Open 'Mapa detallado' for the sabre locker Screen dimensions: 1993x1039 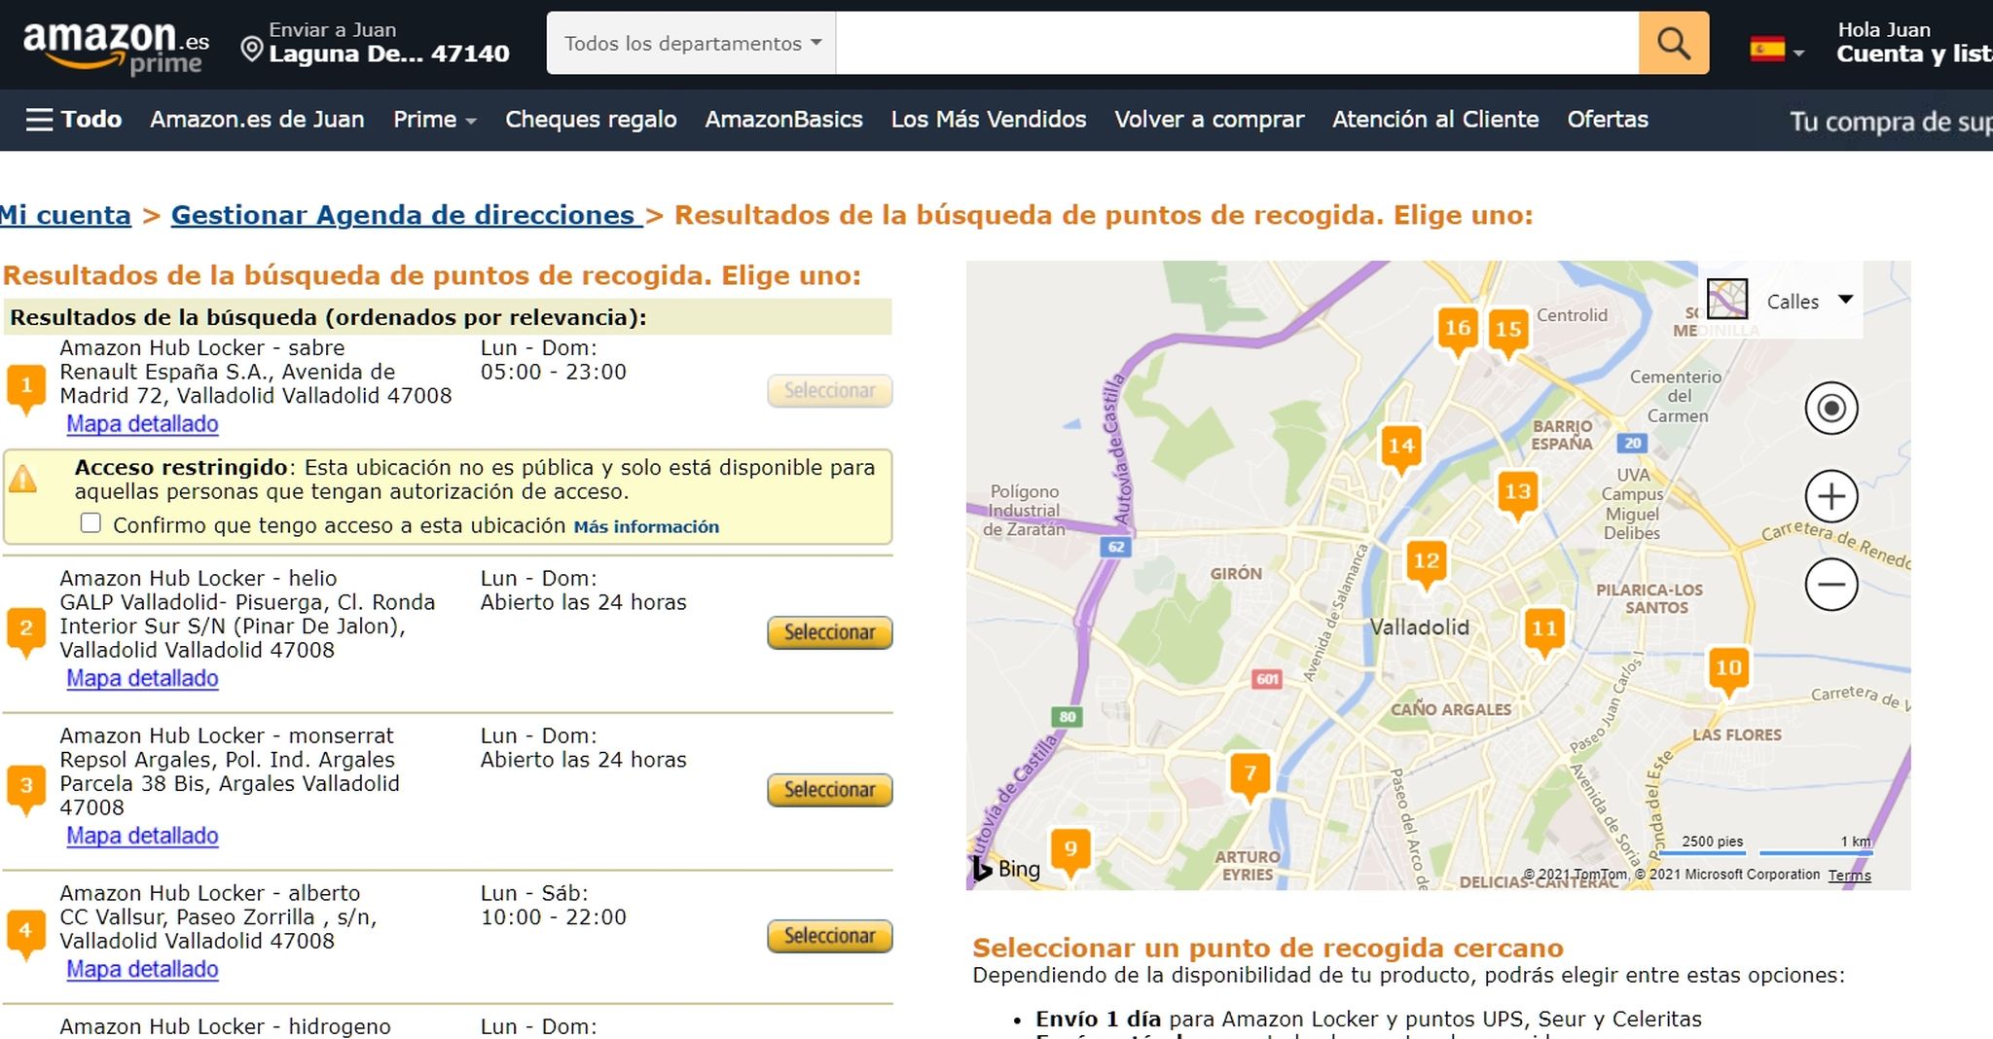(142, 424)
